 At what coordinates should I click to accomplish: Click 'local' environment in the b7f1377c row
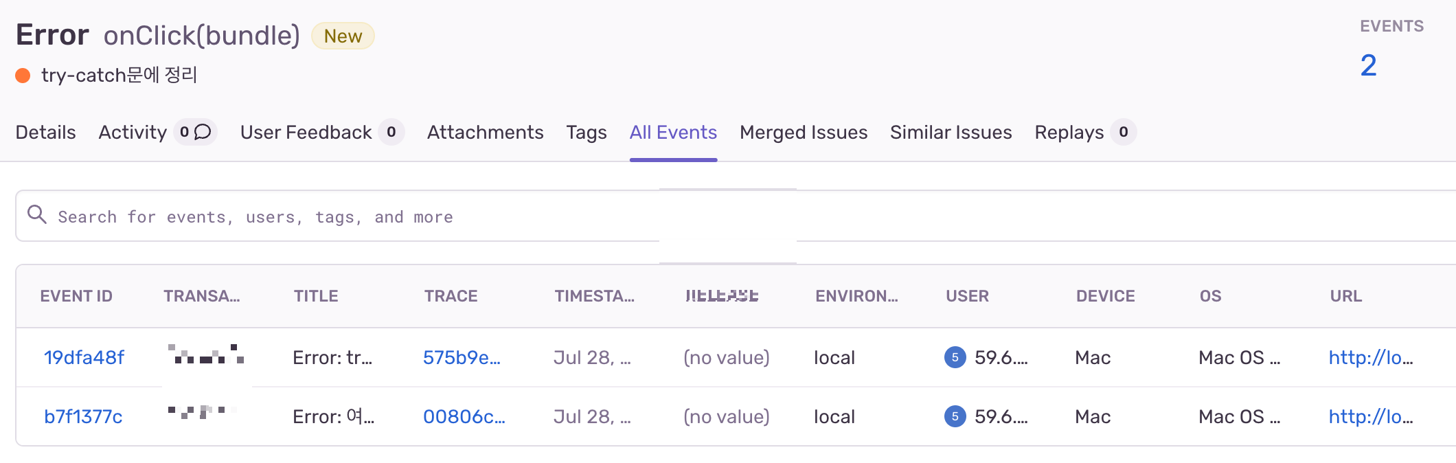(834, 416)
